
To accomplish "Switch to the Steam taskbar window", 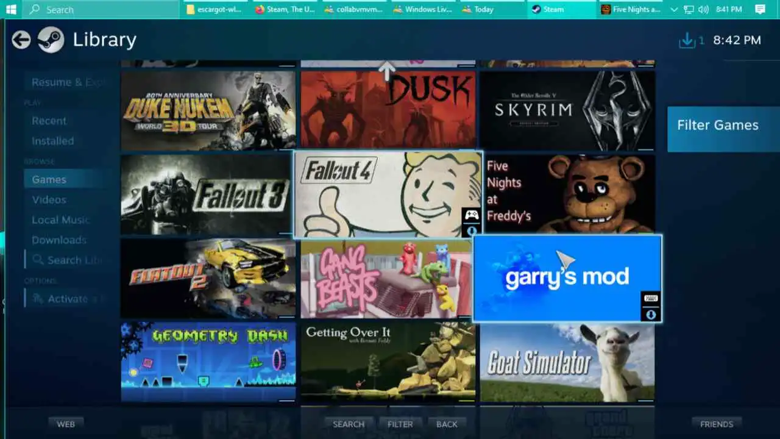I will [560, 9].
